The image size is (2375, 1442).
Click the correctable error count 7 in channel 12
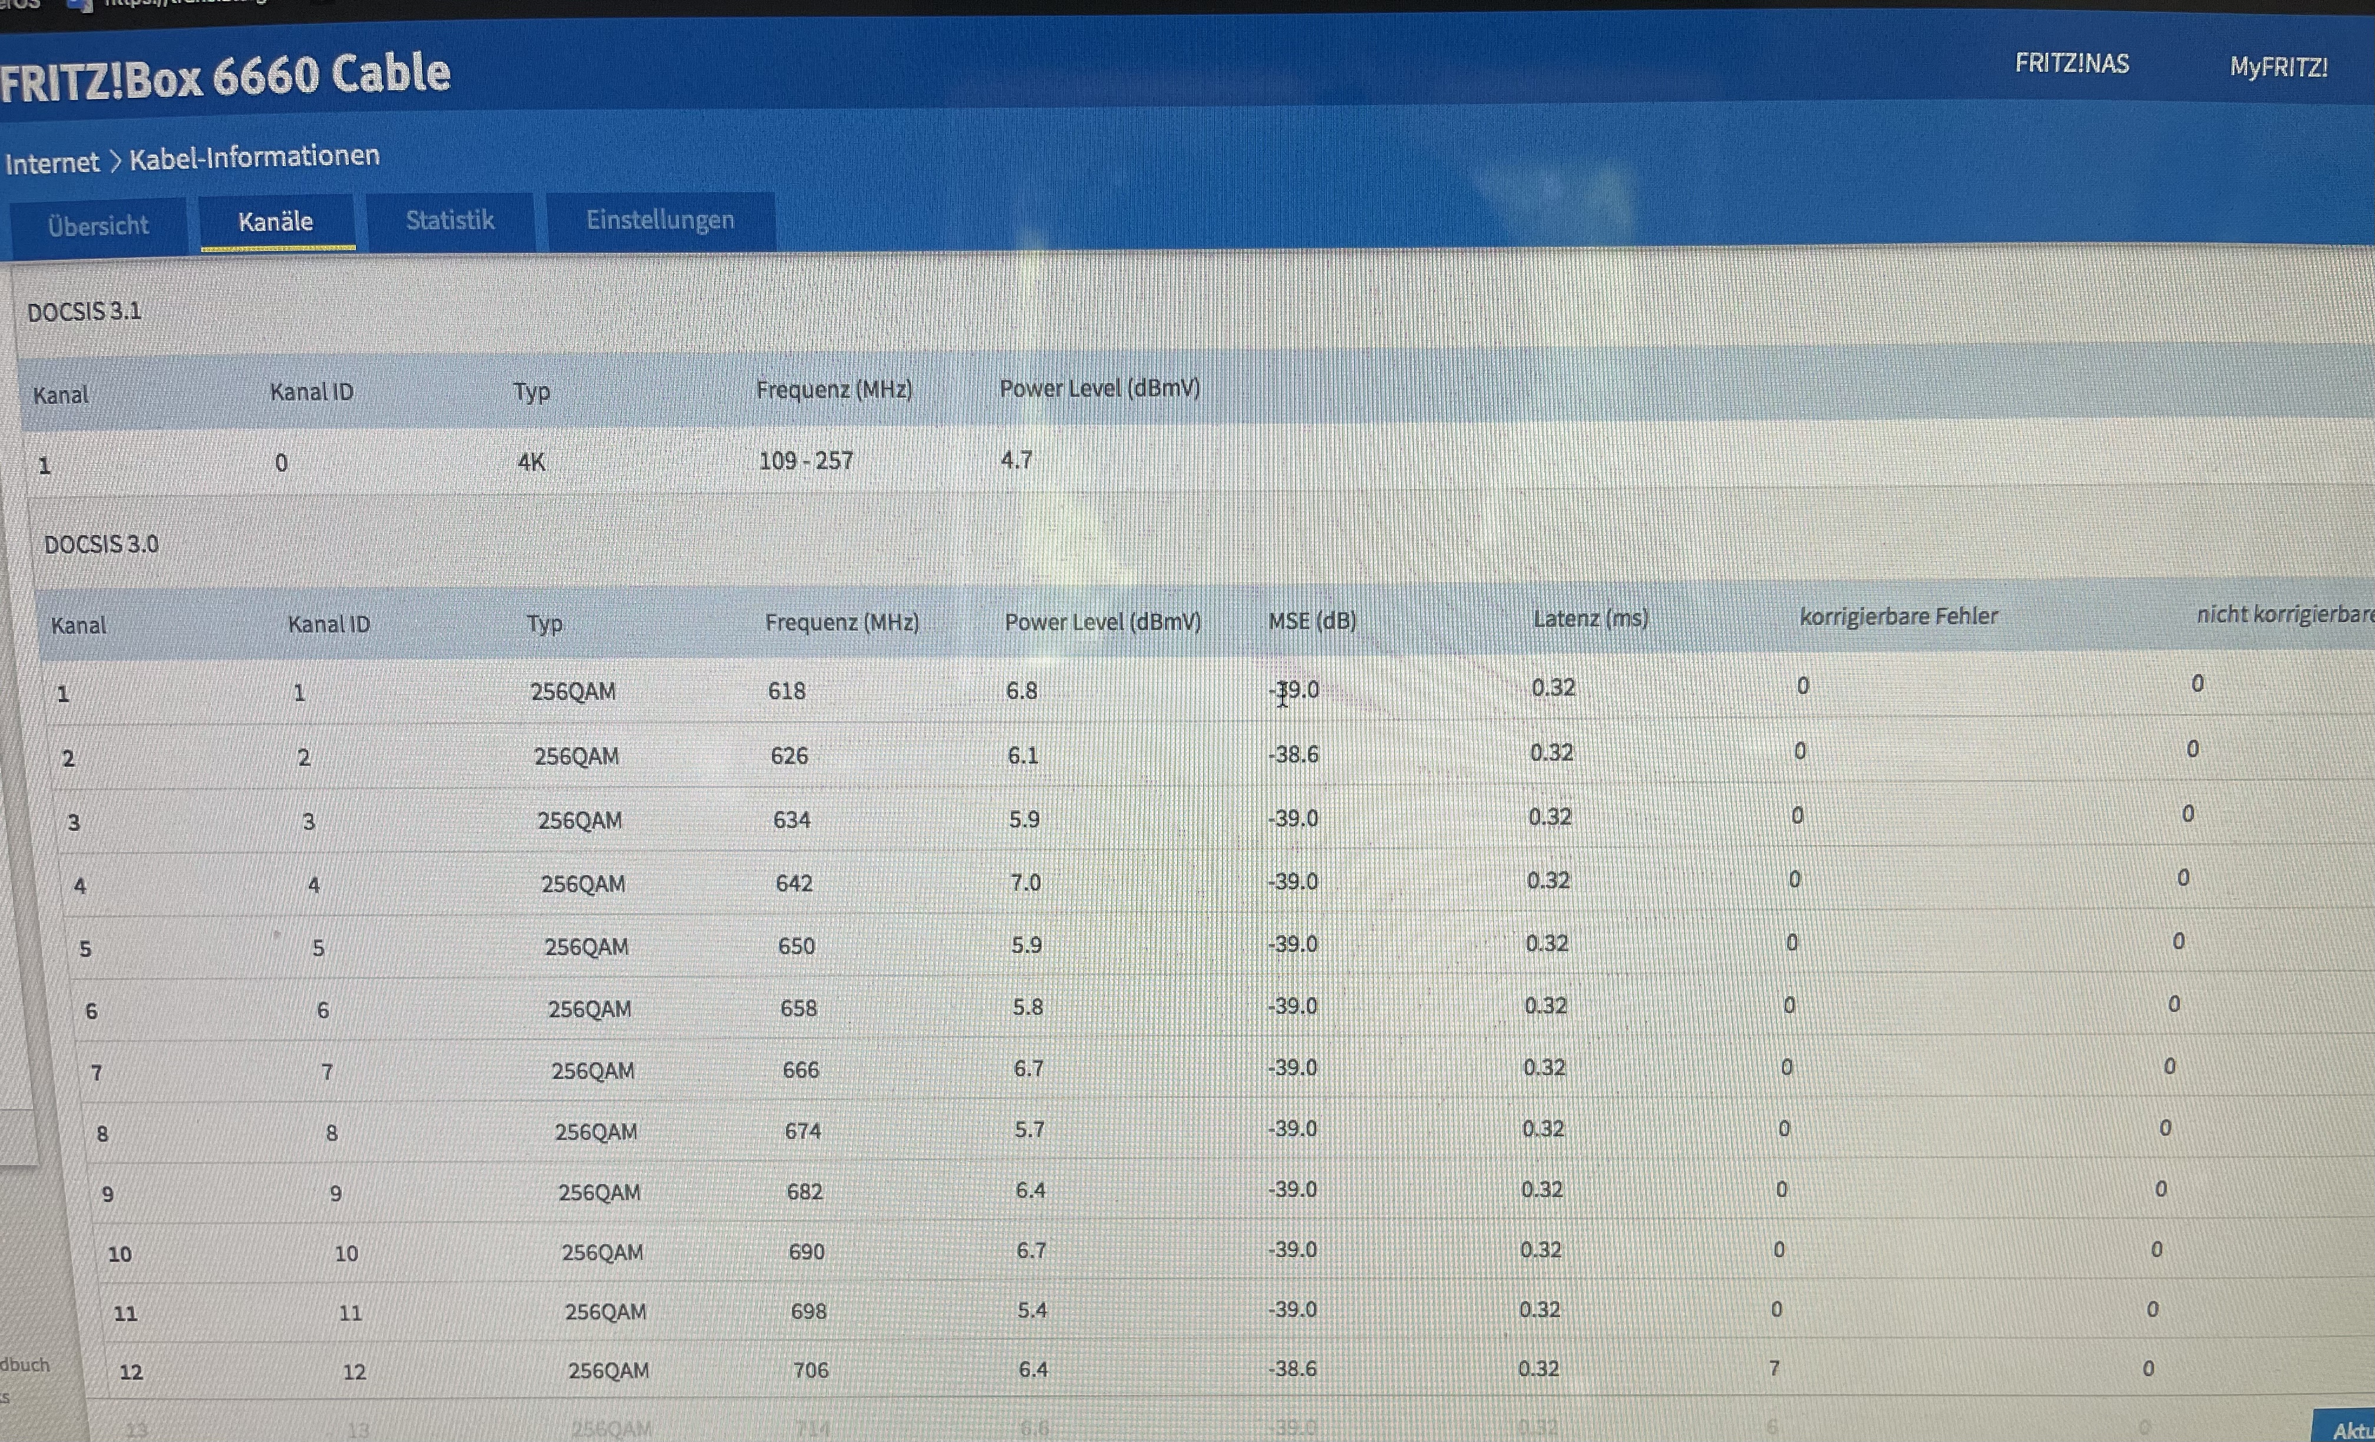coord(1773,1368)
